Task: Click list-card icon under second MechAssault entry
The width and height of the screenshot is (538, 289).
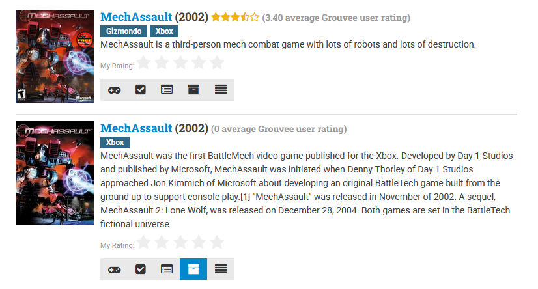Action: point(167,269)
